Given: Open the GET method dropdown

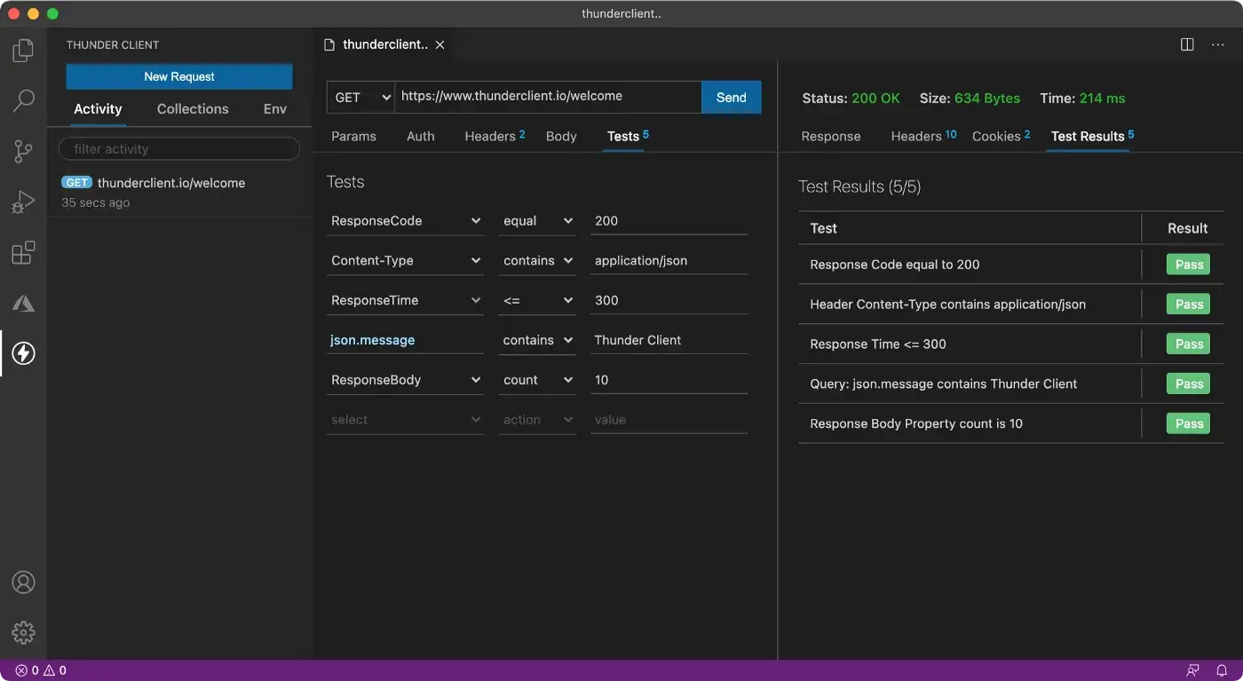Looking at the screenshot, I should pos(360,97).
